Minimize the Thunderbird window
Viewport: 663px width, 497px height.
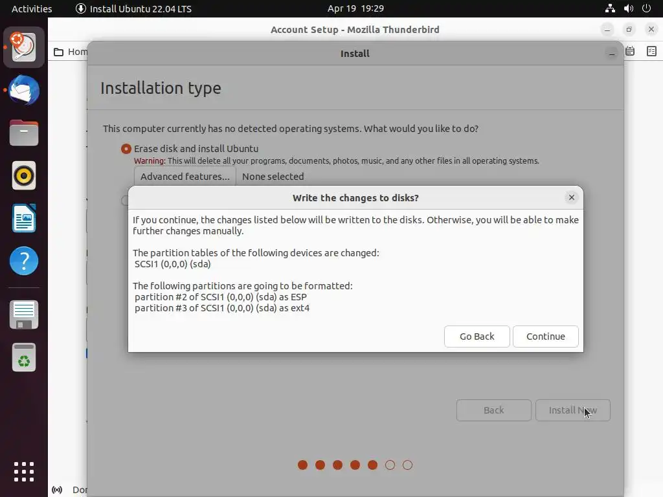point(607,30)
